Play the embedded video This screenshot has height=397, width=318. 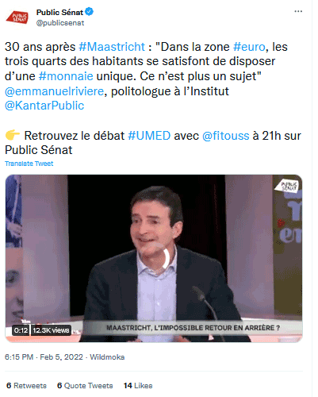tap(154, 258)
